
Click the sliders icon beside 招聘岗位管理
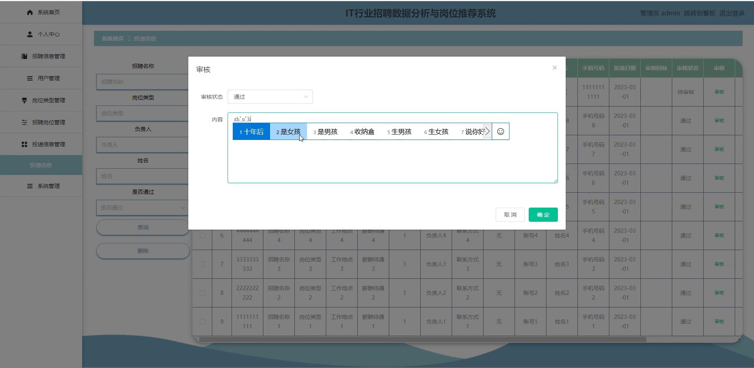point(24,122)
